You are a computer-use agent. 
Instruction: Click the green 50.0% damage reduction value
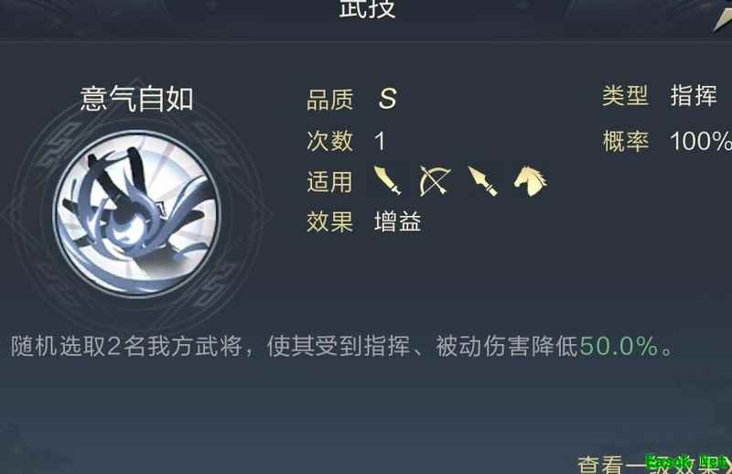[x=619, y=347]
